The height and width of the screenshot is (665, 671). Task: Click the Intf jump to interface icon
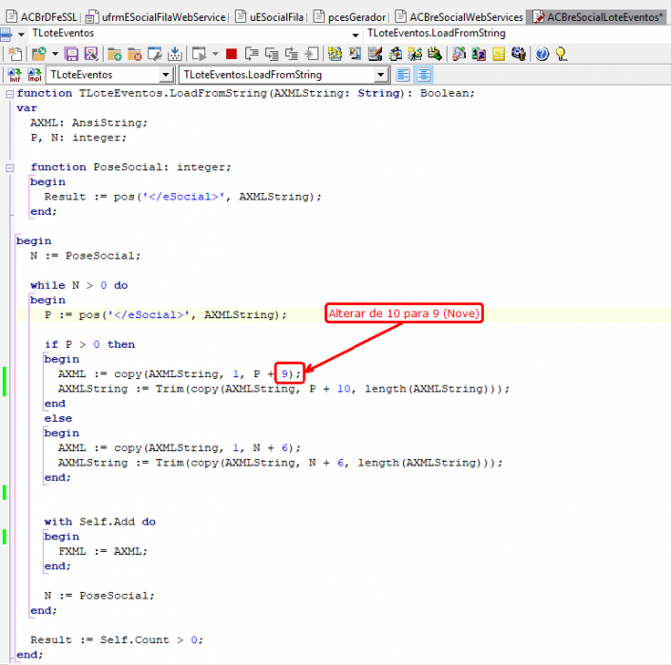(14, 75)
